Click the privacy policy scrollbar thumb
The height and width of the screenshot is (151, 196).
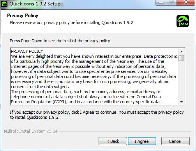[182, 58]
